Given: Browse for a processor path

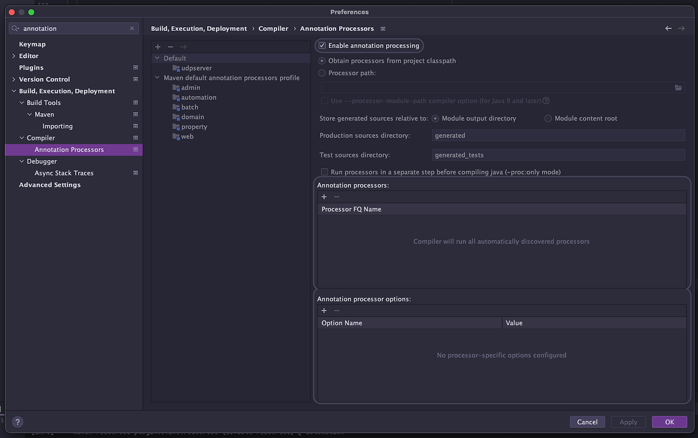Looking at the screenshot, I should pyautogui.click(x=678, y=87).
